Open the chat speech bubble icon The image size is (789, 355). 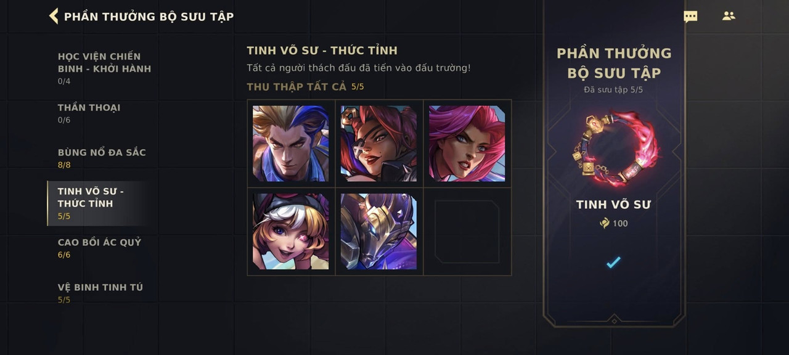click(690, 17)
